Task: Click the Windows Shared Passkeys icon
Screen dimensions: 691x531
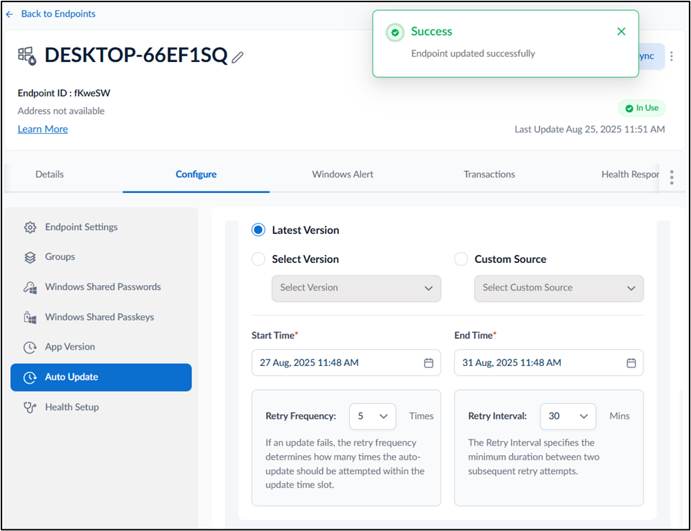Action: coord(30,317)
